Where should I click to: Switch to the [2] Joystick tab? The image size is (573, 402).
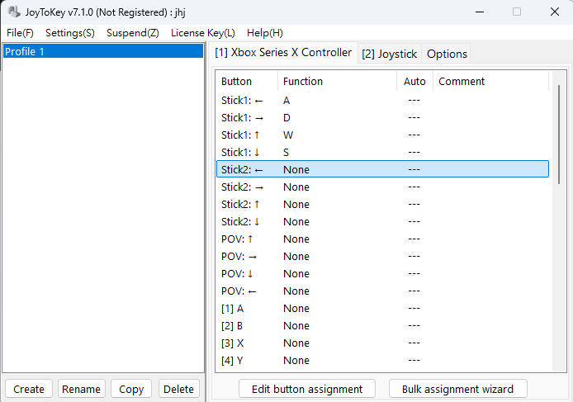[x=389, y=54]
